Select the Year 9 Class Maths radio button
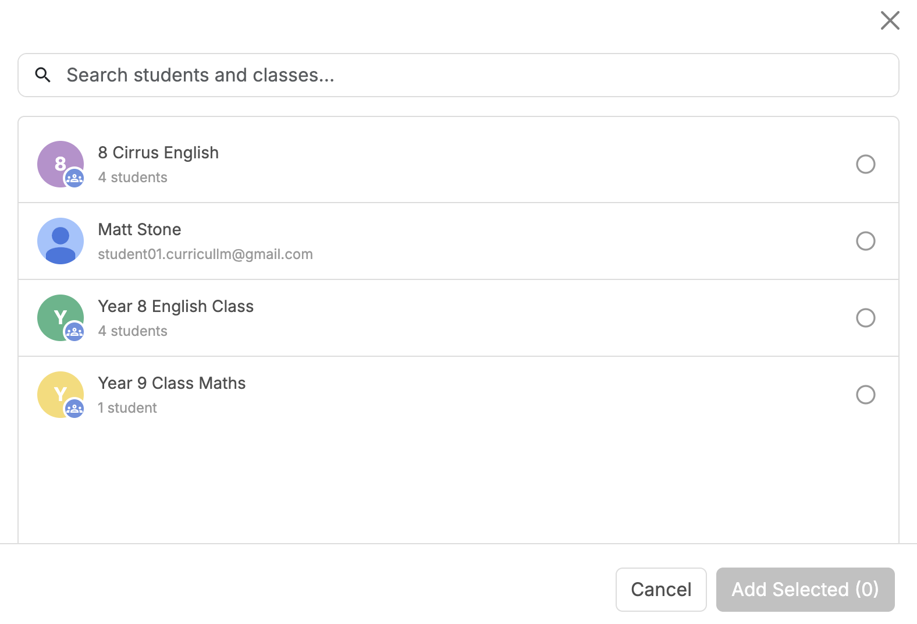 (x=865, y=395)
